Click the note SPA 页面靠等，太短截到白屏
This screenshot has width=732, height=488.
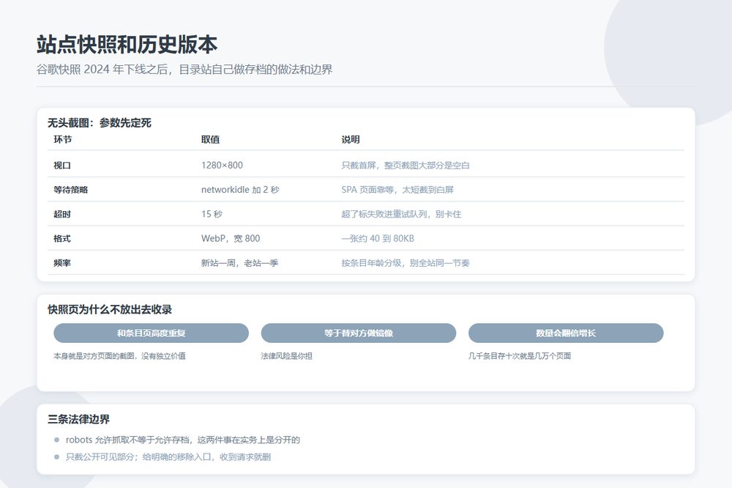coord(397,189)
